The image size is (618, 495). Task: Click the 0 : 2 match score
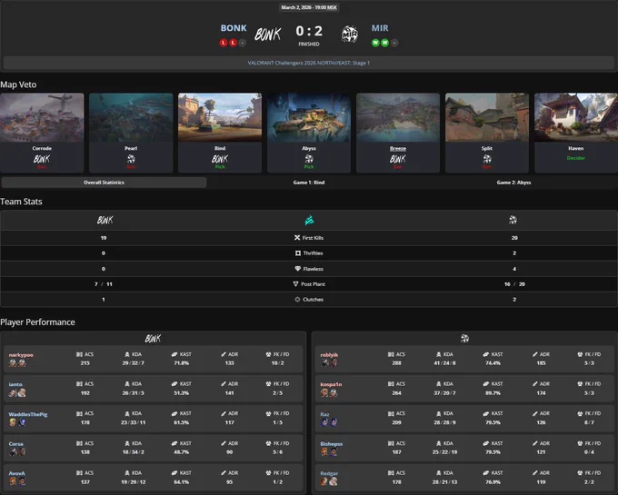[309, 31]
